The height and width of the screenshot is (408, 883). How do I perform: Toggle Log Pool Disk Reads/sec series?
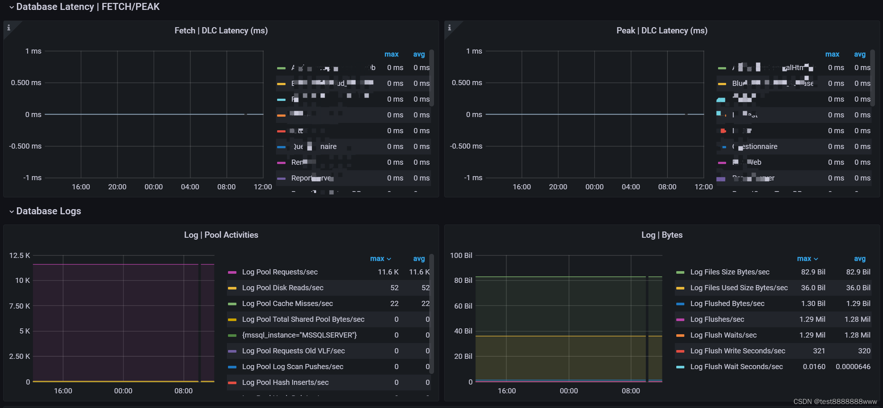pyautogui.click(x=283, y=288)
